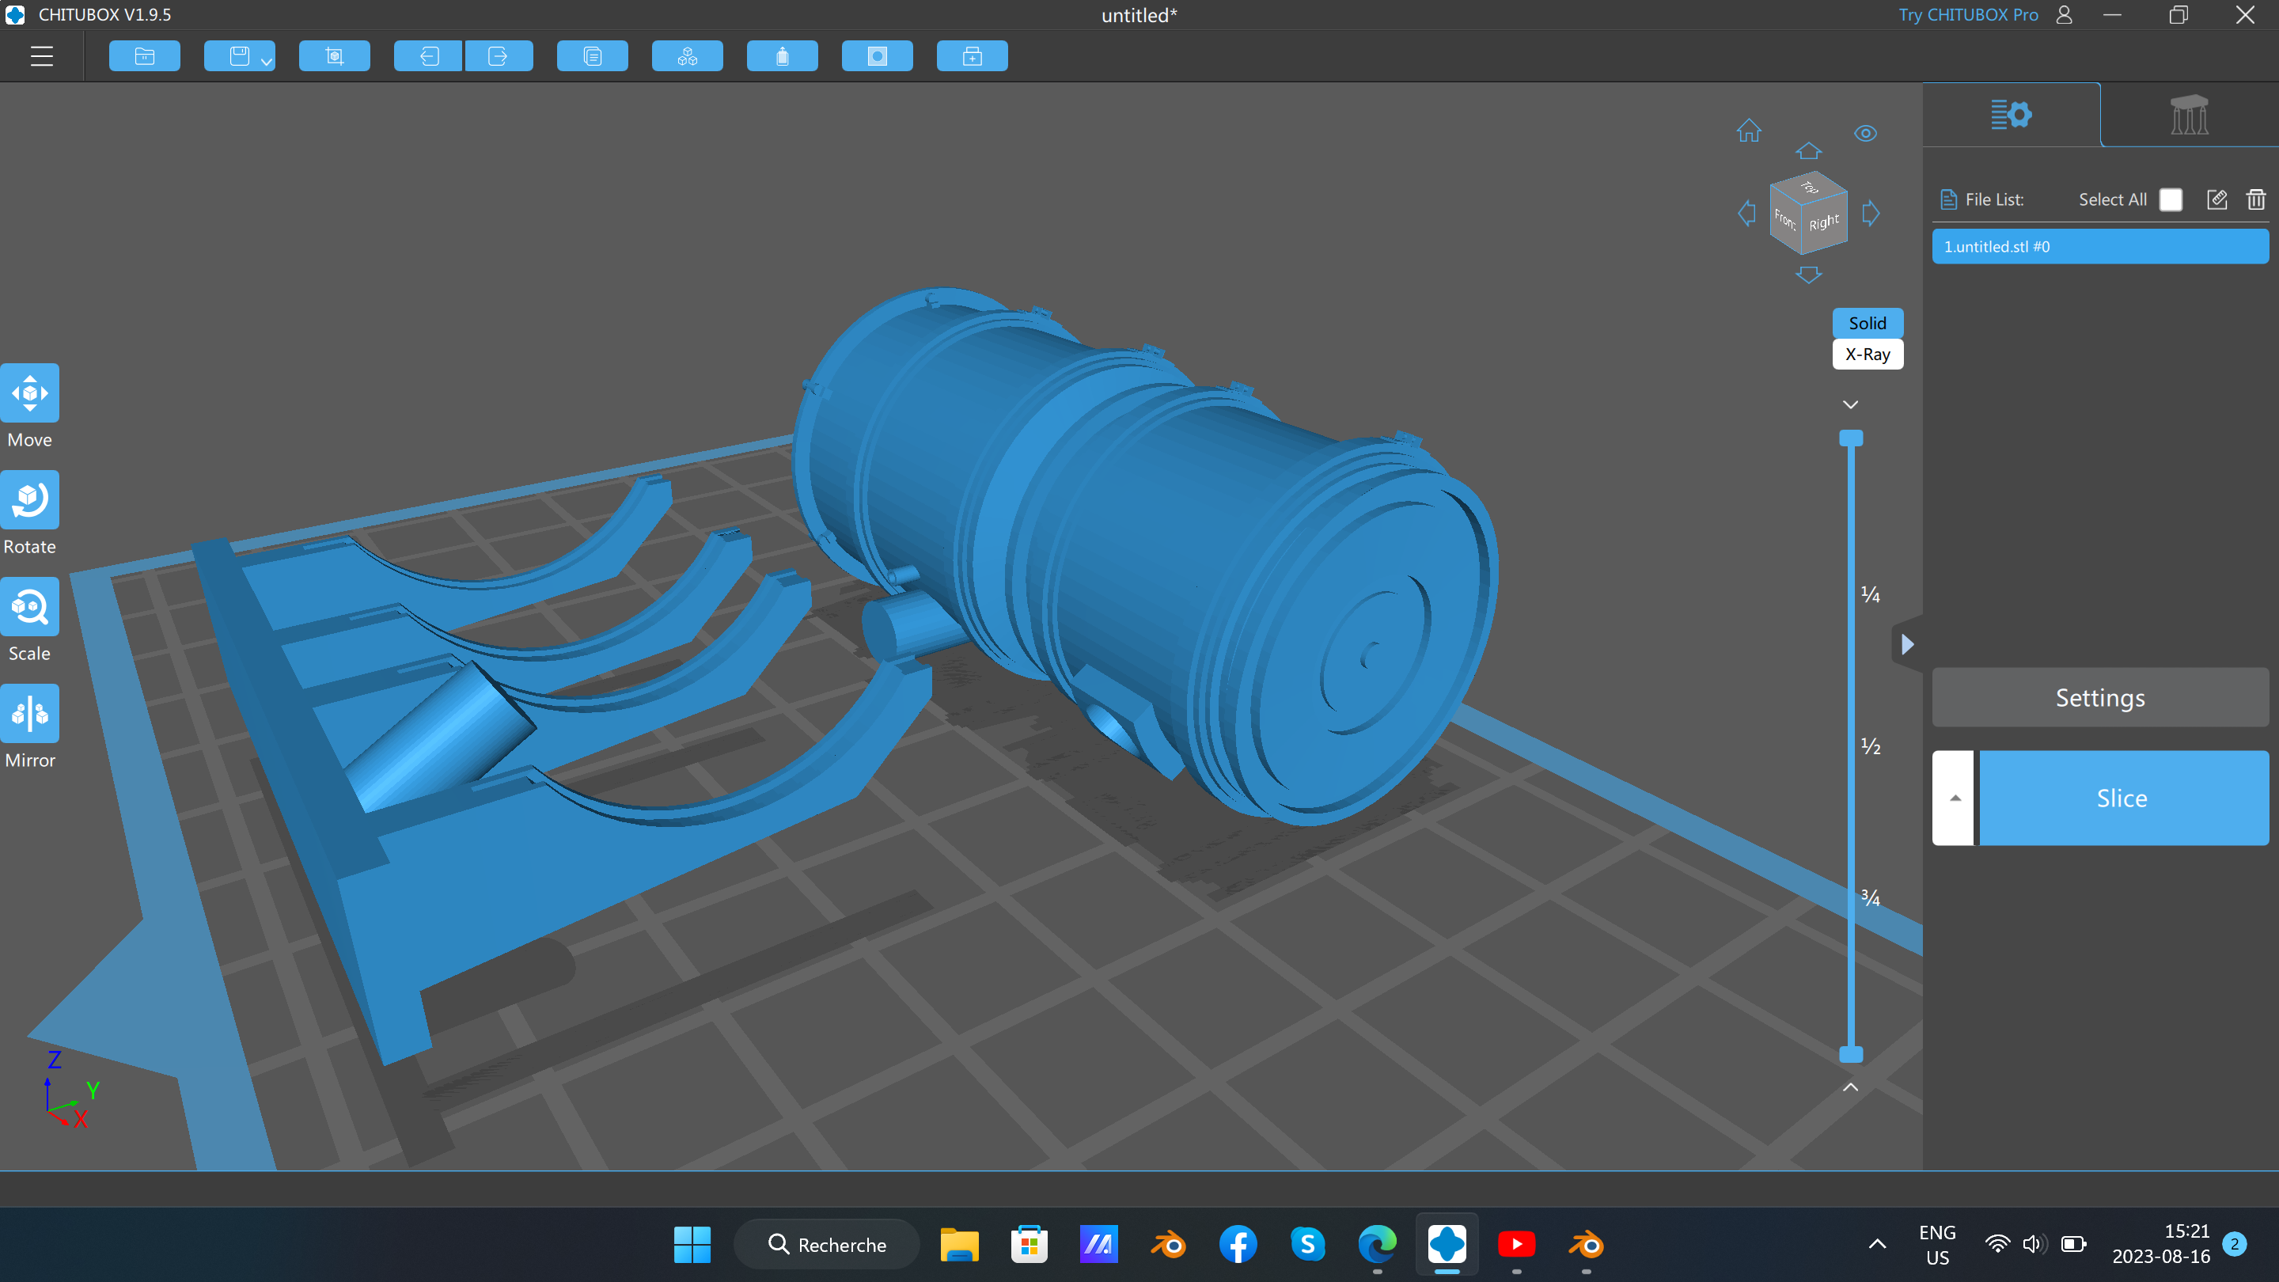Click the open file toolbar icon
2279x1282 pixels.
[x=144, y=57]
